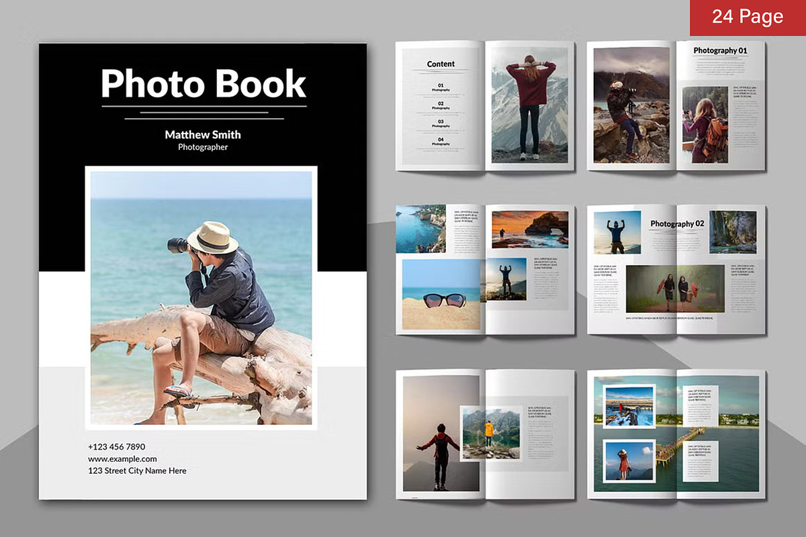Open the photo of photographer sitting on rocks

pyautogui.click(x=631, y=105)
